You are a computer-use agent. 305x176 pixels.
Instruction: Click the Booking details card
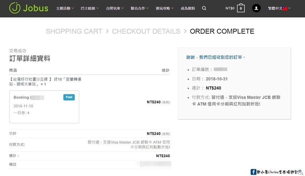tap(44, 106)
